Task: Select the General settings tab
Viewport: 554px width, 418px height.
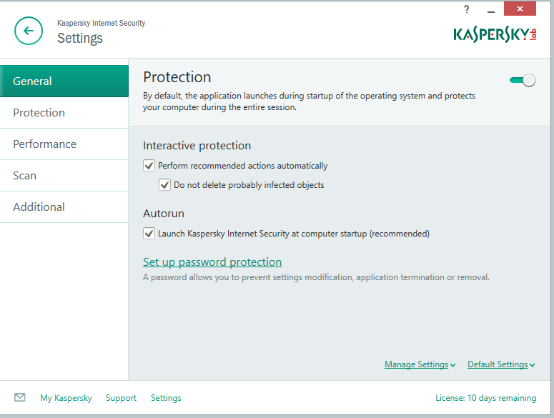Action: click(64, 81)
